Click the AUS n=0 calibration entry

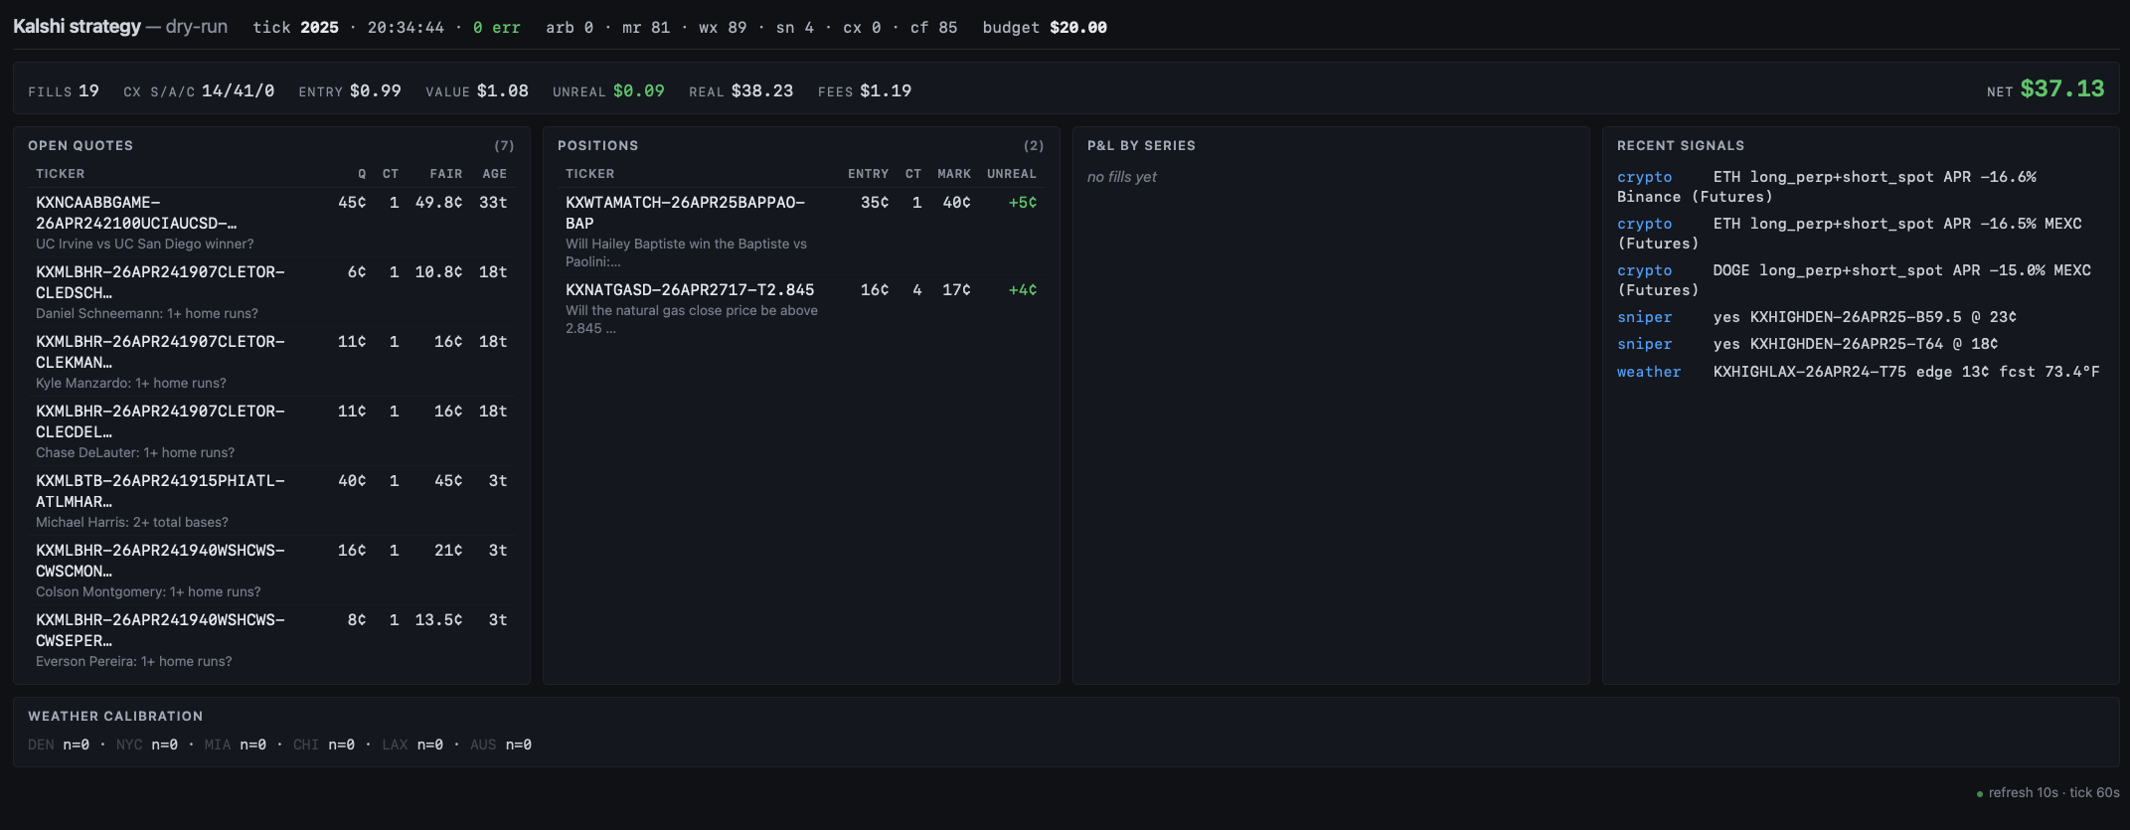pyautogui.click(x=501, y=745)
